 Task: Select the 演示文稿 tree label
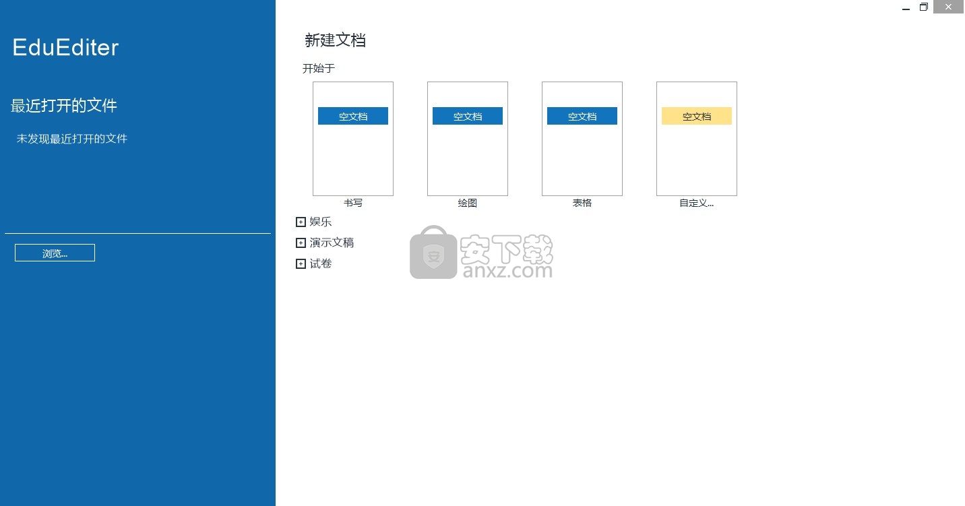[332, 243]
